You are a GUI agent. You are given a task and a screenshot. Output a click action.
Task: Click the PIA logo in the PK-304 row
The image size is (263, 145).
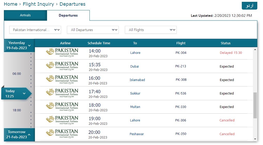pyautogui.click(x=62, y=53)
